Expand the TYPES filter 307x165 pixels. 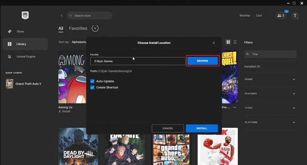click(270, 108)
